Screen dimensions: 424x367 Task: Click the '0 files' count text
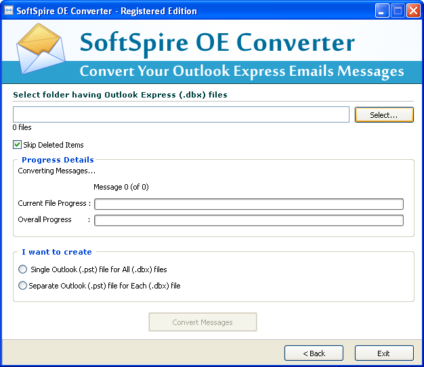point(22,127)
